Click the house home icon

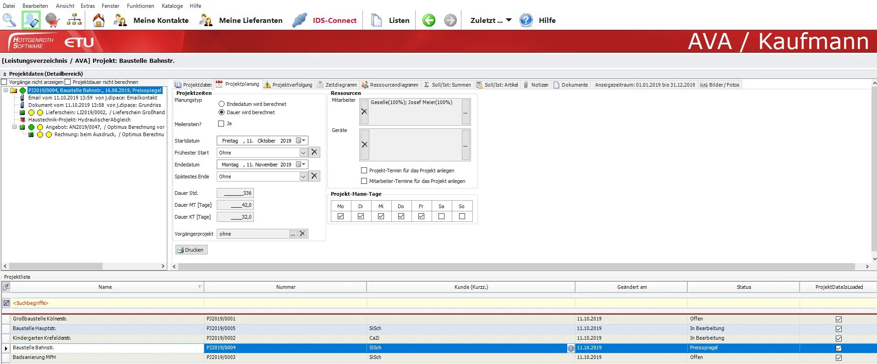[99, 20]
